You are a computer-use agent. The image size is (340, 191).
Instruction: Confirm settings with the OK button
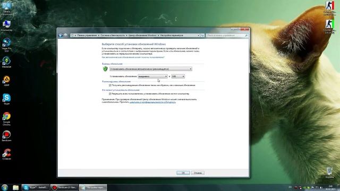tap(183, 173)
